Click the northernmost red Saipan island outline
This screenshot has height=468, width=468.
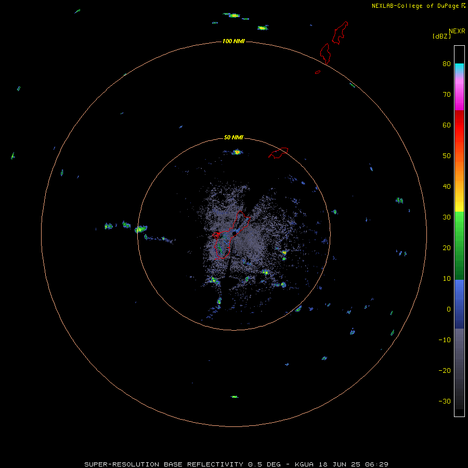[340, 33]
